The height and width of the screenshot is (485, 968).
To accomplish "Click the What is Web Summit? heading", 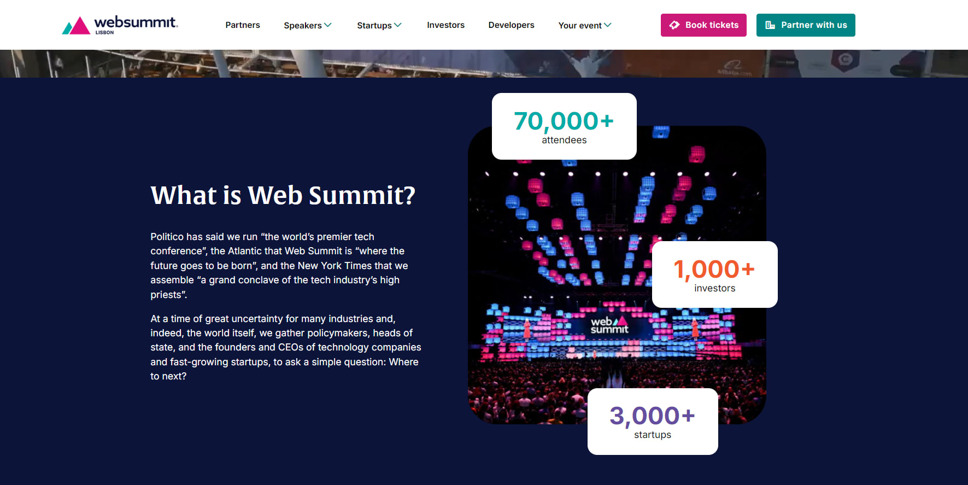I will (283, 195).
